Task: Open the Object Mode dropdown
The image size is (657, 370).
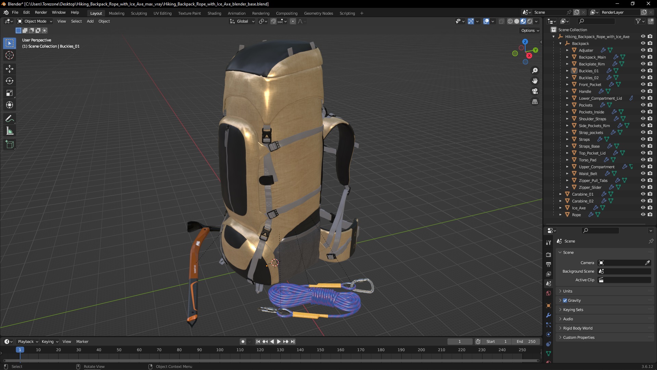Action: pyautogui.click(x=35, y=21)
